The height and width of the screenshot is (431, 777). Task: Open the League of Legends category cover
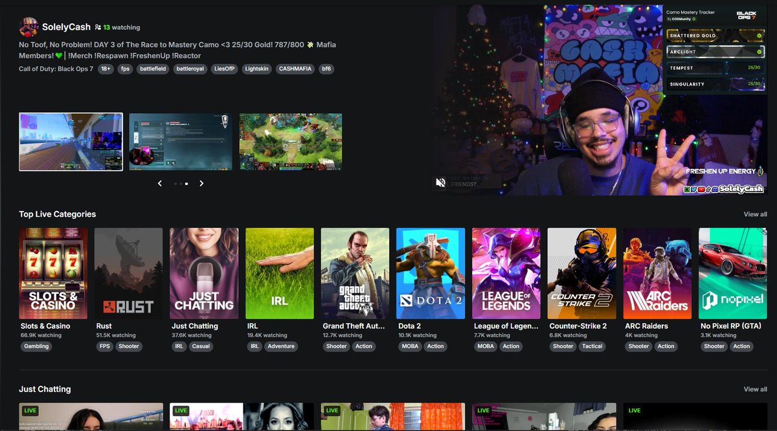tap(506, 273)
